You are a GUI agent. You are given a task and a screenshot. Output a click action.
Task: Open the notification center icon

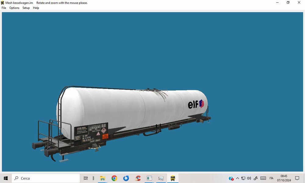pos(297,178)
